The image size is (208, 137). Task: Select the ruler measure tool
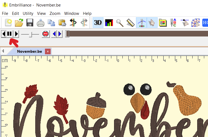point(130,23)
